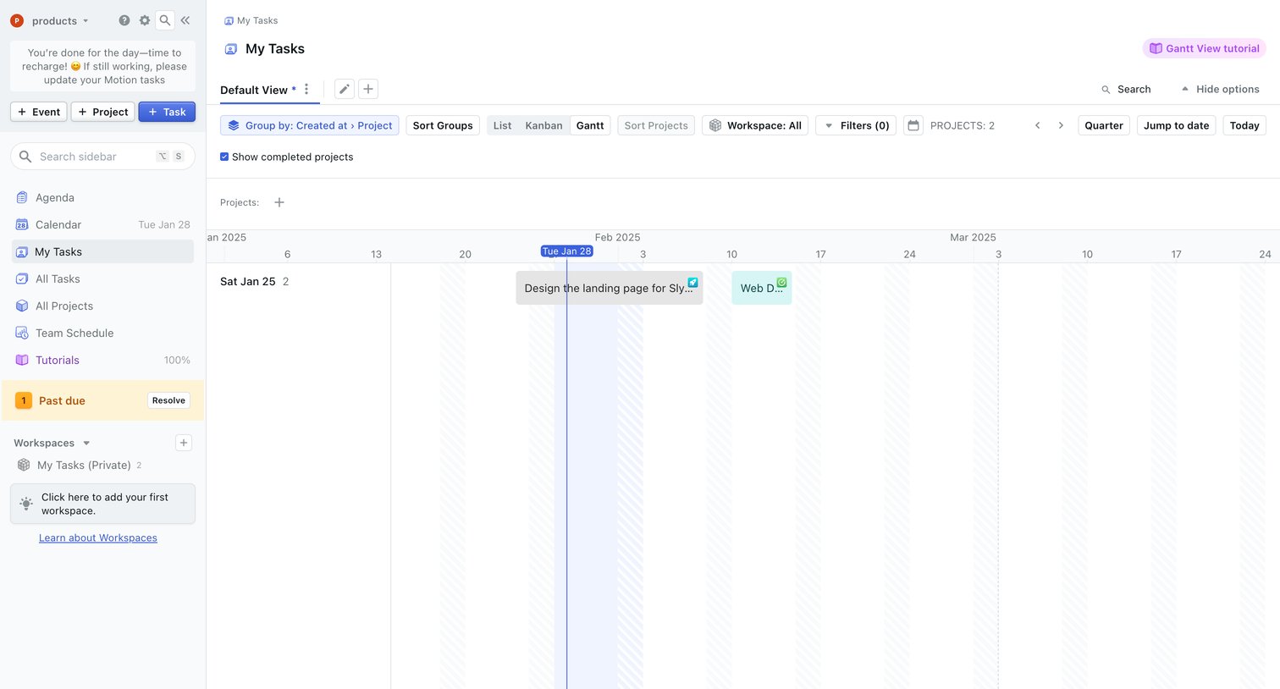The width and height of the screenshot is (1280, 689).
Task: Click the calendar date picker icon
Action: coord(913,125)
